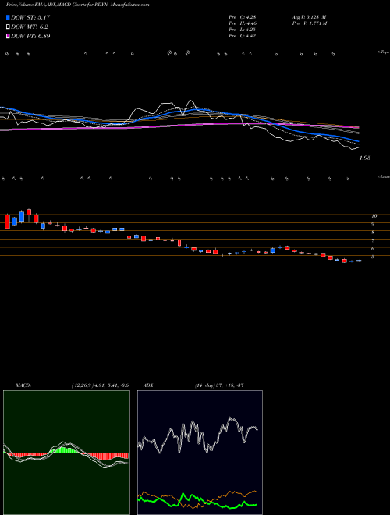Click the blue DOW ST legend swatch
The image size is (390, 515).
[x=9, y=17]
